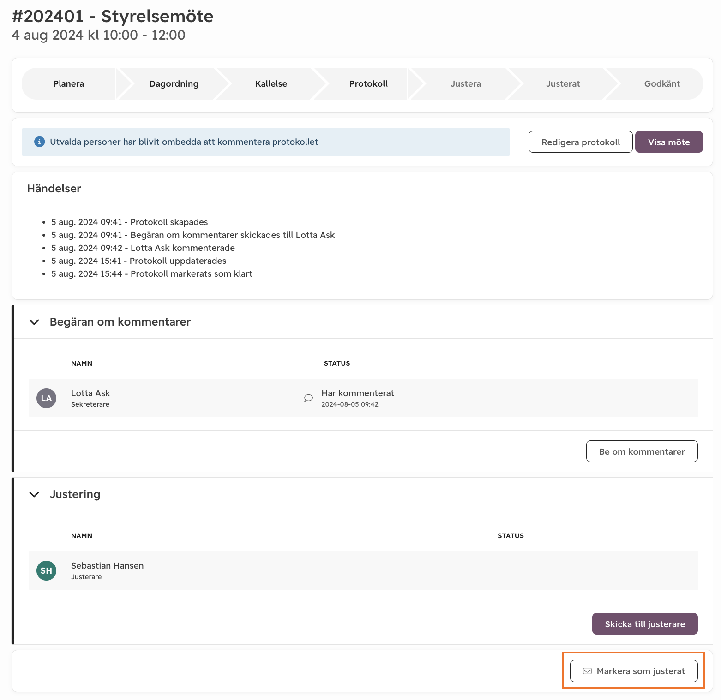The image size is (721, 700).
Task: Click the Redigera protokoll button
Action: point(581,142)
